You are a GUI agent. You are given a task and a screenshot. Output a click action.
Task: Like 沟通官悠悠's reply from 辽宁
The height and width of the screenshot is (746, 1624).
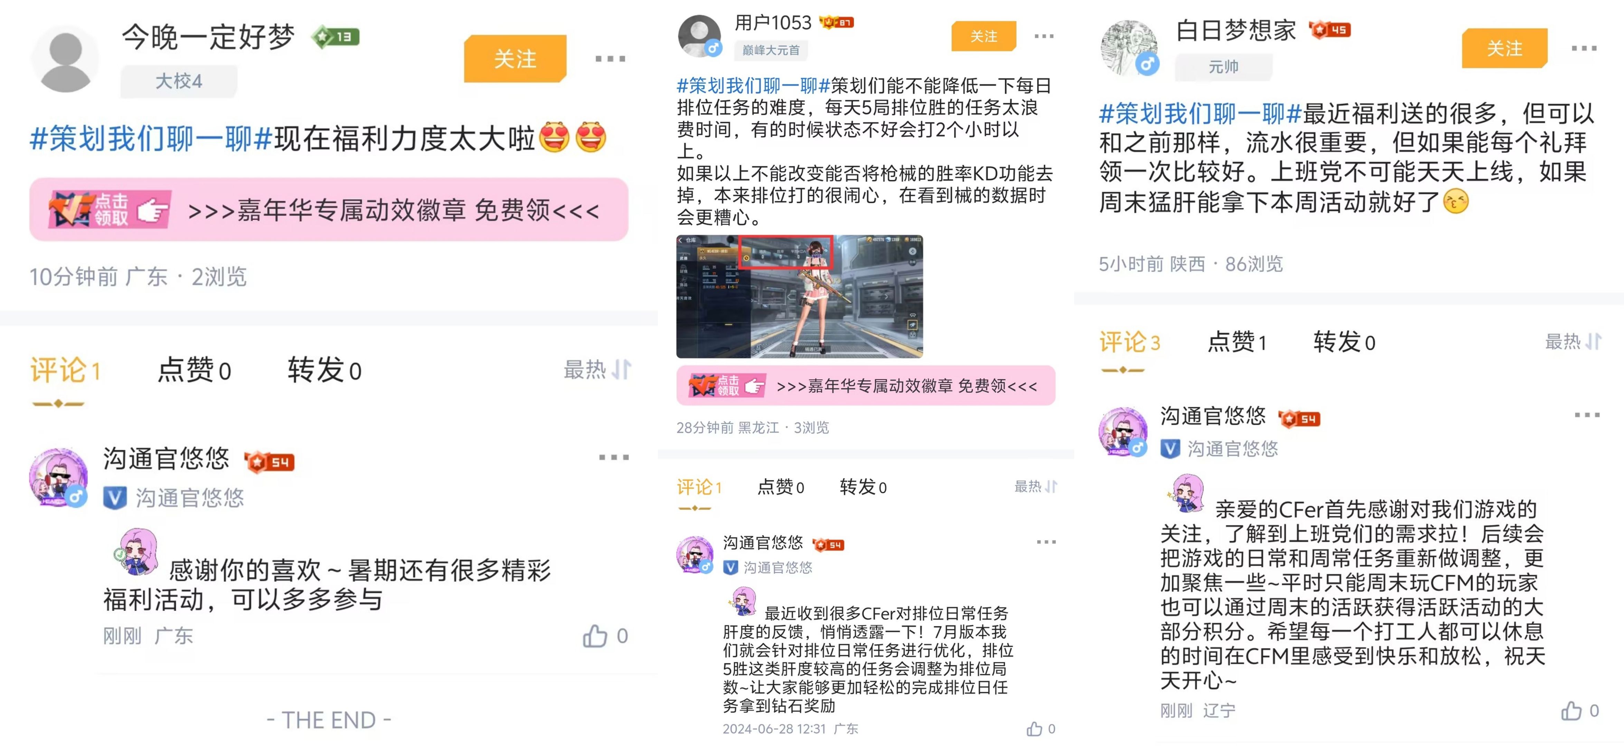coord(1571,711)
